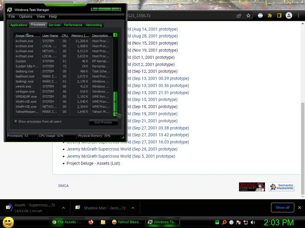
Task: Open the Task Manager File menu
Action: click(x=12, y=17)
